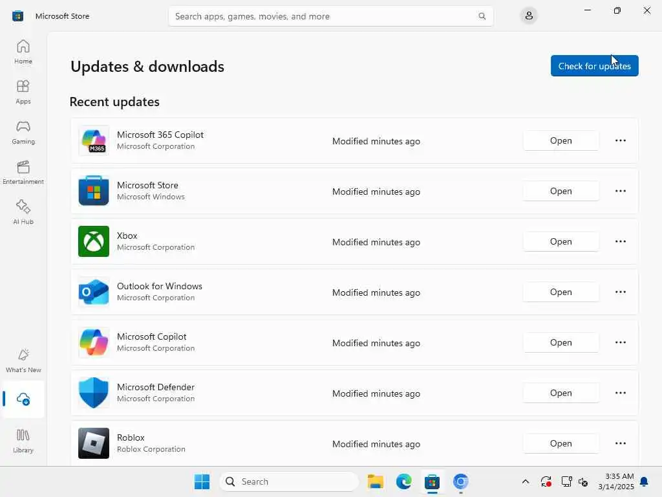Click Microsoft Store icon in taskbar
Image resolution: width=662 pixels, height=497 pixels.
[432, 481]
